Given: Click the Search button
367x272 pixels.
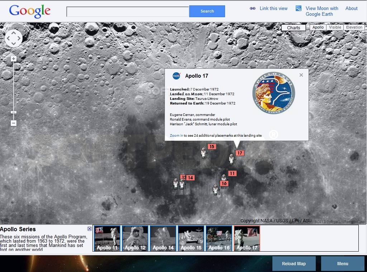Looking at the screenshot, I should click(207, 11).
